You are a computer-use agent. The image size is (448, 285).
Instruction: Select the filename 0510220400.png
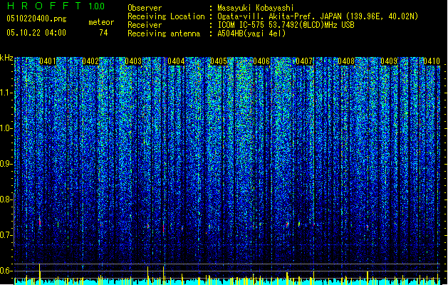36,19
